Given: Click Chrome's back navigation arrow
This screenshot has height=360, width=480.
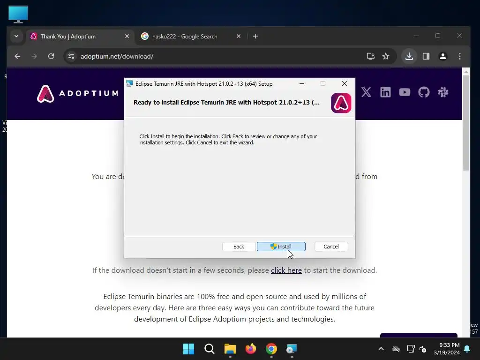Looking at the screenshot, I should [17, 56].
